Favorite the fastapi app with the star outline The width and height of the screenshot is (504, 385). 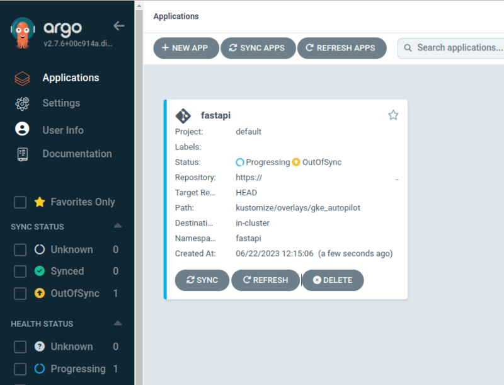393,115
